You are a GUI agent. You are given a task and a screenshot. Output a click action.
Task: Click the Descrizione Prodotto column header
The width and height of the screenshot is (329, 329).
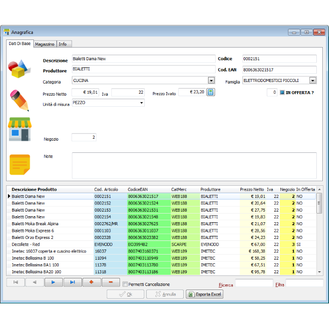pos(34,189)
